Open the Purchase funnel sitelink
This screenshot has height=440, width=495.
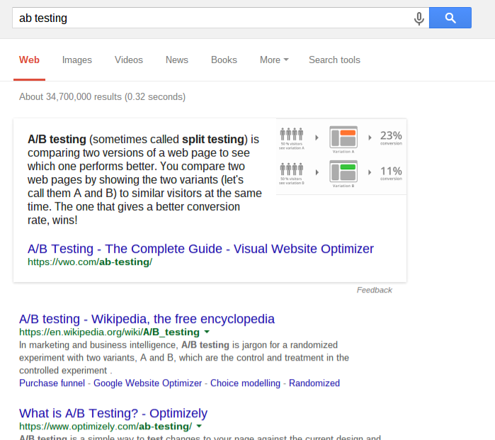coord(52,383)
